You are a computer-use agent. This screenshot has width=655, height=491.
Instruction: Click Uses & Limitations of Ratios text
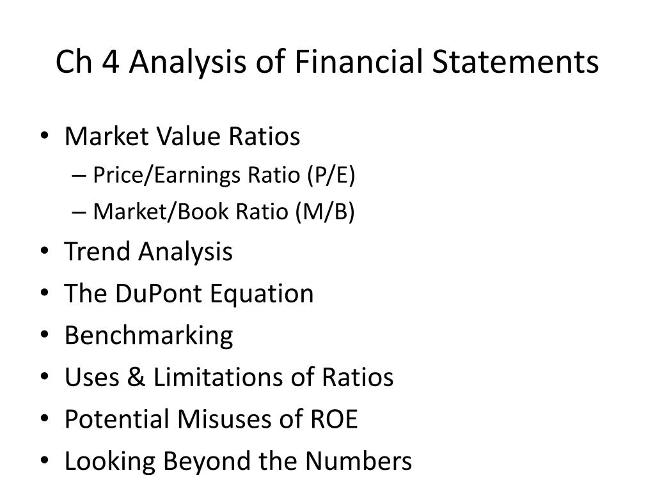click(x=229, y=377)
